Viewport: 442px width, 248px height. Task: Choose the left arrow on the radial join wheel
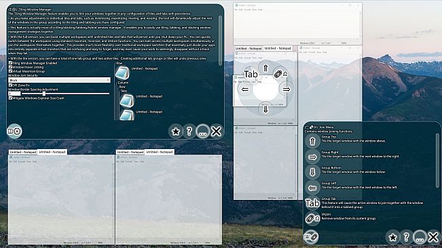tap(245, 89)
